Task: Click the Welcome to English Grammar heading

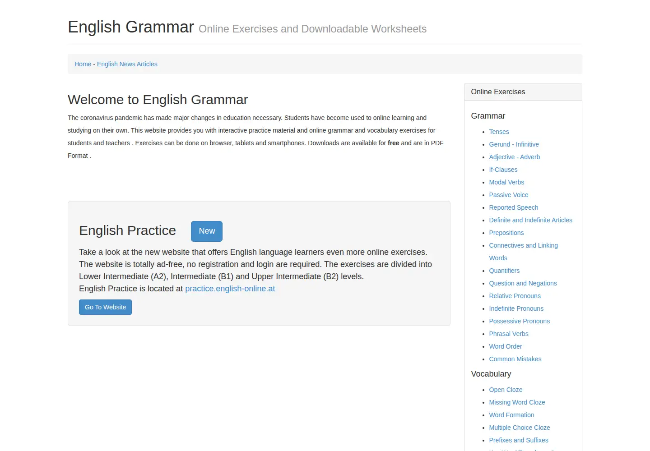Action: 158,100
